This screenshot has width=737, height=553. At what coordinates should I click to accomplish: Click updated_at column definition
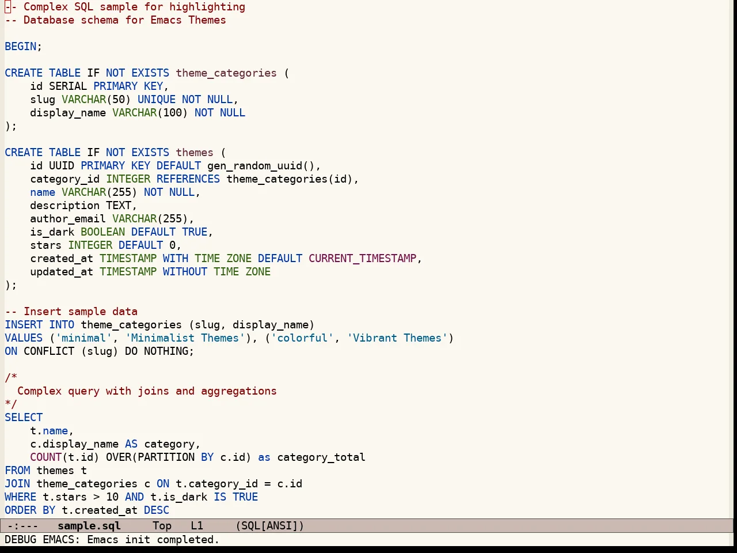(150, 271)
